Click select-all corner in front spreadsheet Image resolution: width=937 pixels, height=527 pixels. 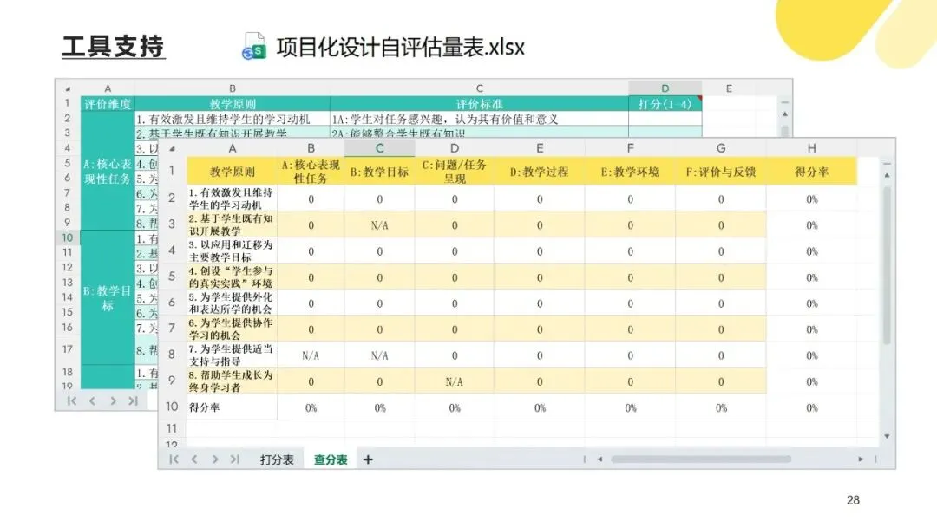[172, 148]
